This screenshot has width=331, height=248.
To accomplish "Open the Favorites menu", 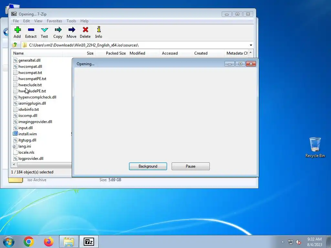I will tap(54, 21).
